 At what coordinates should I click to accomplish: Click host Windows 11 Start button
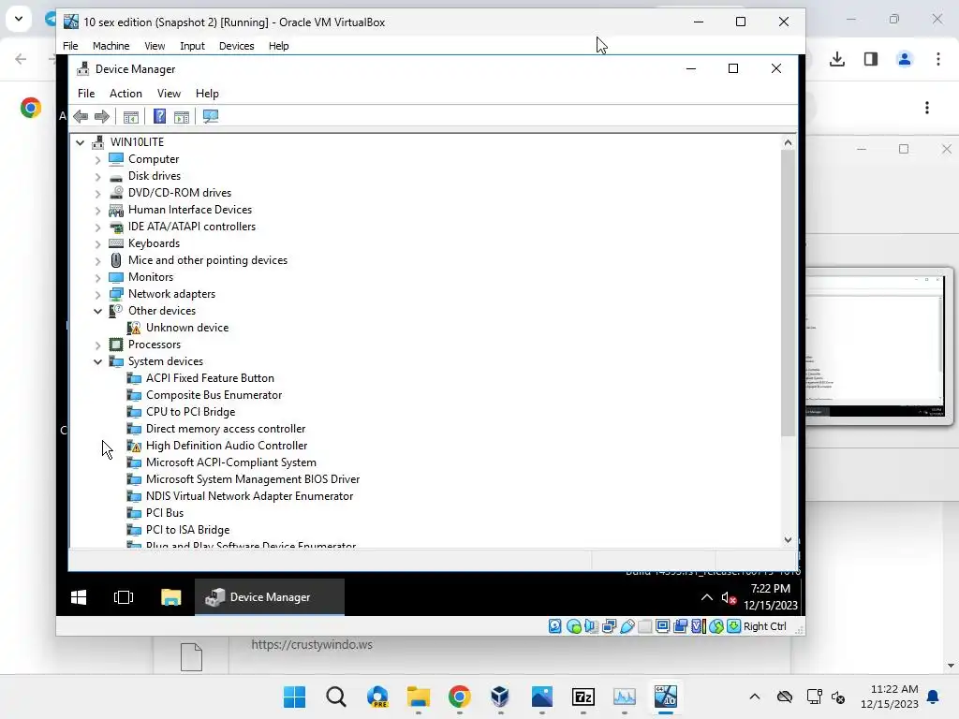click(294, 697)
